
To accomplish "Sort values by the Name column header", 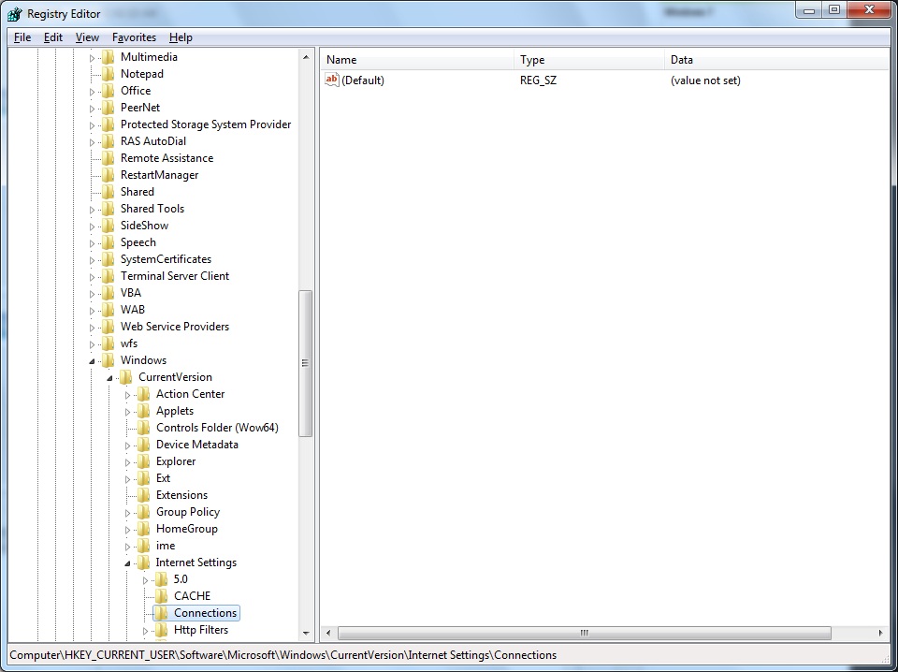I will click(417, 60).
